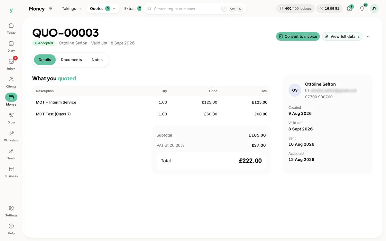Click the OS customer avatar
This screenshot has width=386, height=241.
tap(295, 90)
